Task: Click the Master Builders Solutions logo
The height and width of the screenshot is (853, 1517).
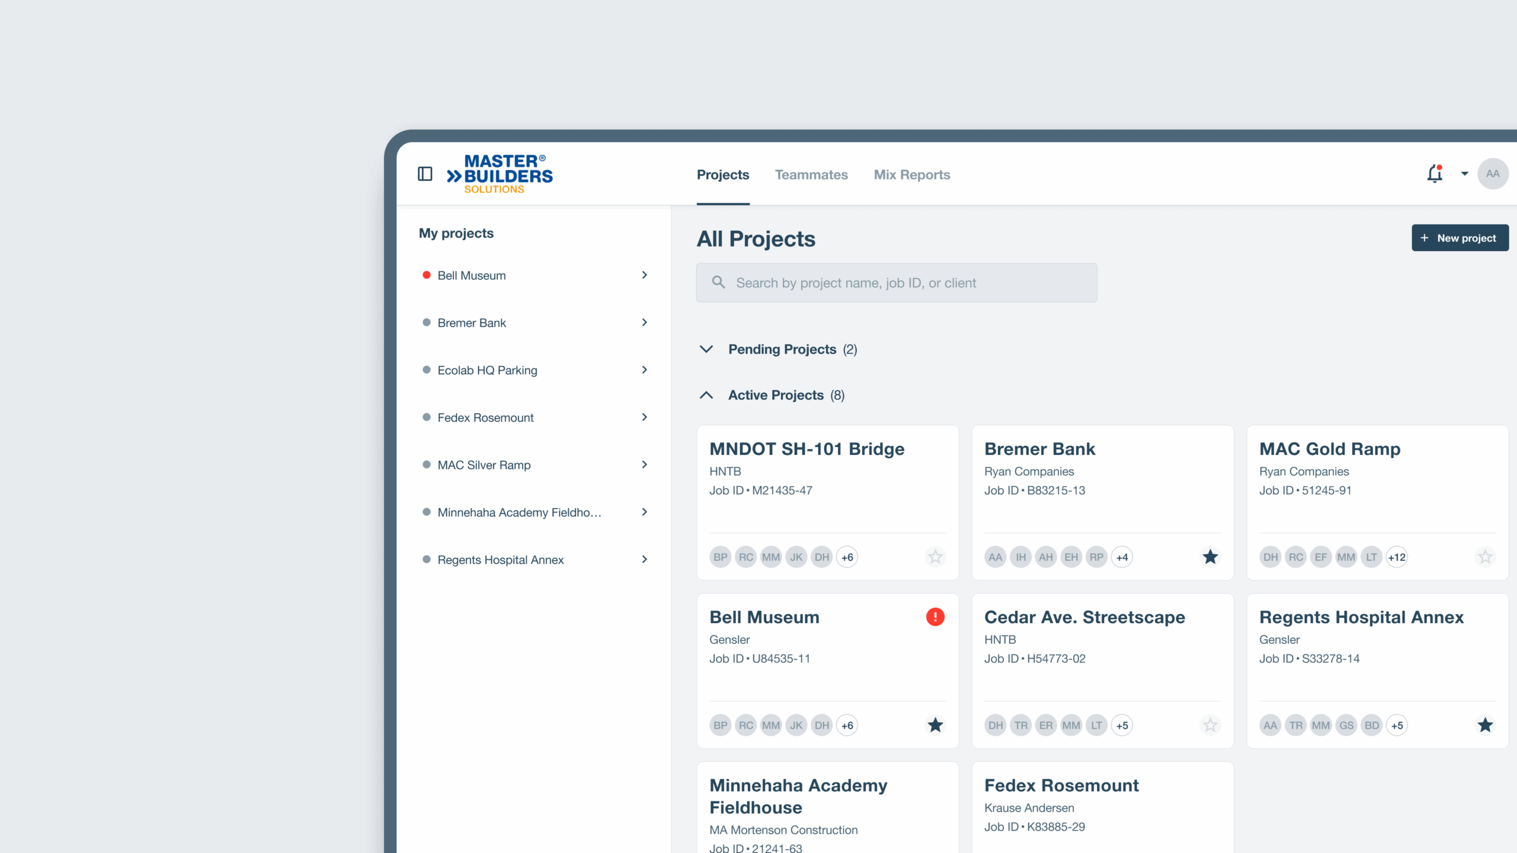Action: tap(500, 174)
